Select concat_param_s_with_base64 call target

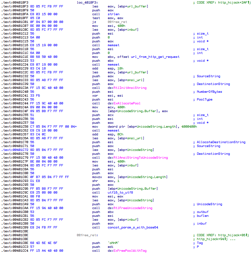pyautogui.click(x=133, y=227)
